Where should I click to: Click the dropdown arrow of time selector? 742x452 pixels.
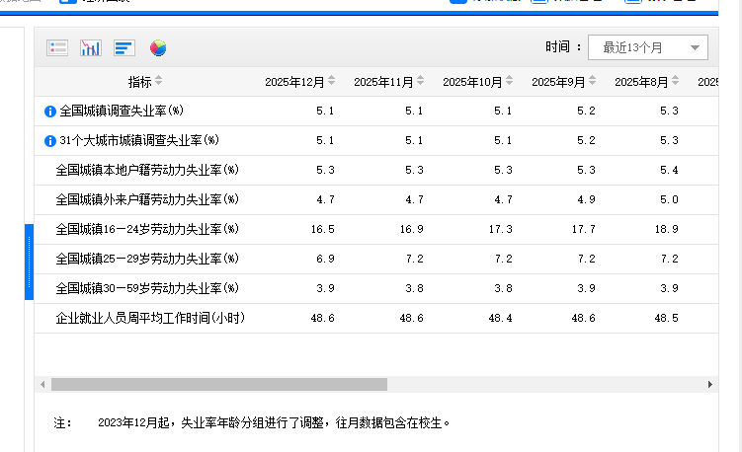pyautogui.click(x=695, y=47)
